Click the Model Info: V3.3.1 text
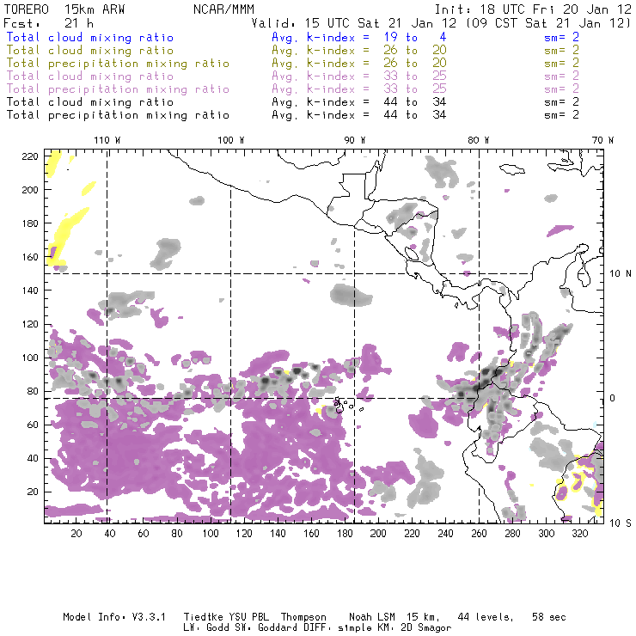This screenshot has height=636, width=636. coord(114,617)
